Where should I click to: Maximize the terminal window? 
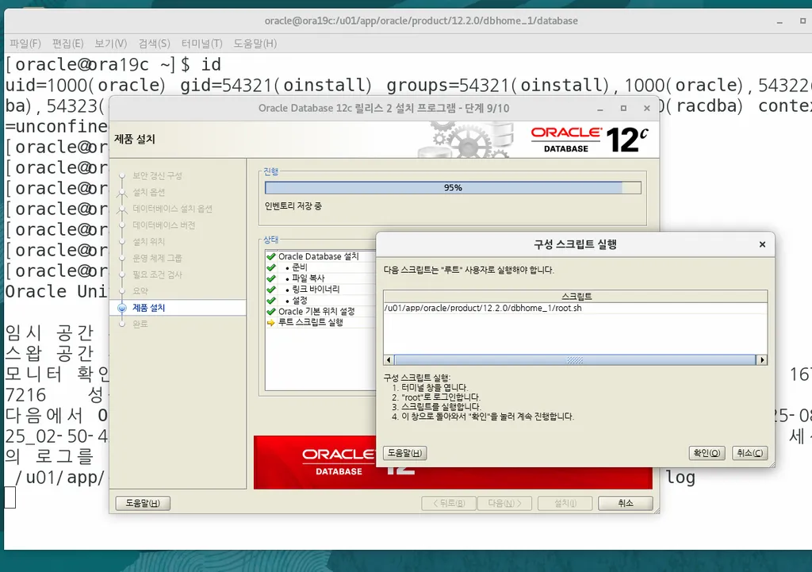coord(802,21)
